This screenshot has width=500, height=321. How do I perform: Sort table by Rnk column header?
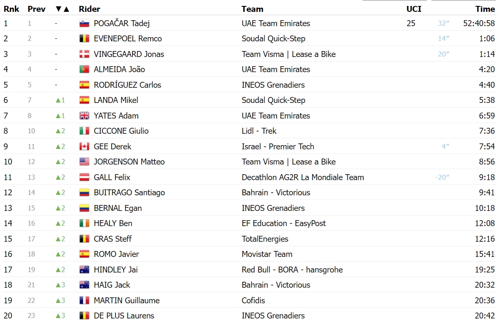click(11, 9)
